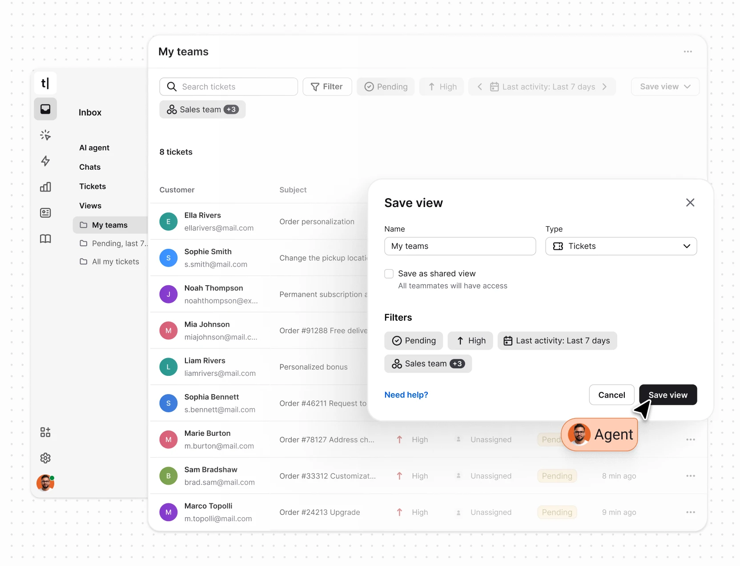Click the Name field containing My teams

[460, 246]
